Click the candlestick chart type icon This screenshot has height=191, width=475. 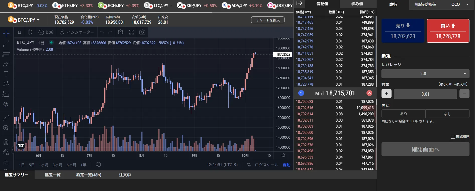(30, 32)
